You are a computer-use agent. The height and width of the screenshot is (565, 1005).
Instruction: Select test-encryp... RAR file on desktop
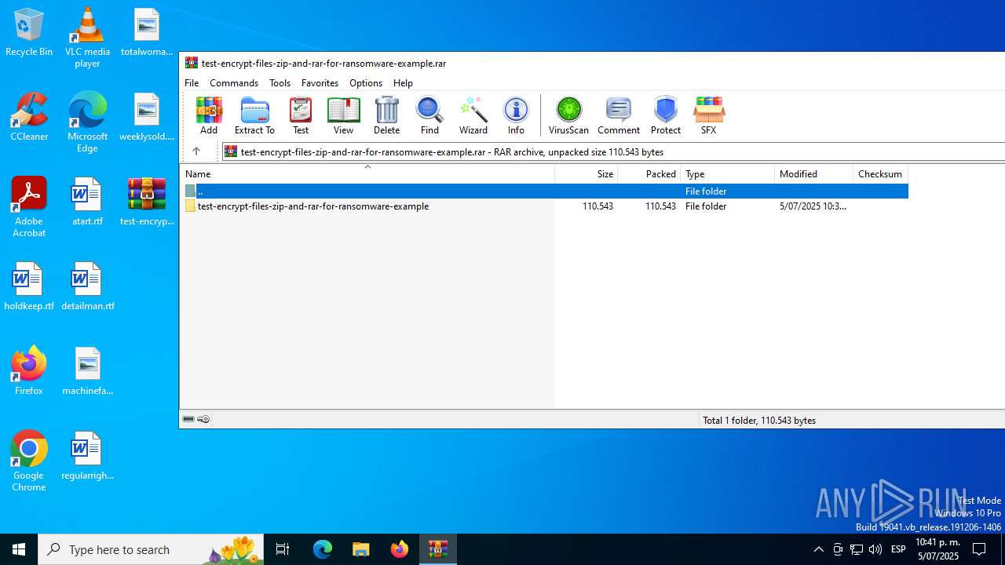click(147, 202)
